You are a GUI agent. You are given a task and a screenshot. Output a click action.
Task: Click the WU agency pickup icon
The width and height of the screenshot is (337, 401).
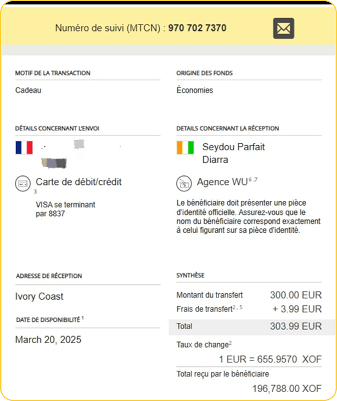click(183, 183)
